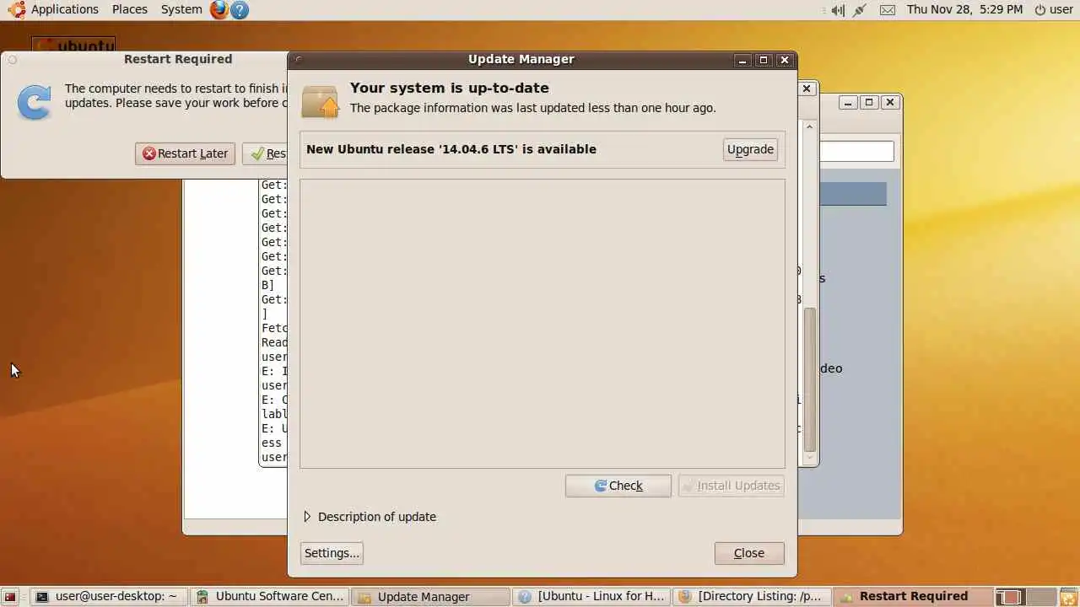Minimize the Update Manager window

click(x=742, y=60)
